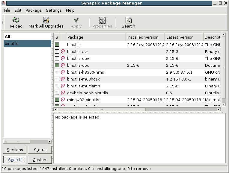Sort by Installed Version column header
Screen dimensions: 229x173
tap(145, 37)
